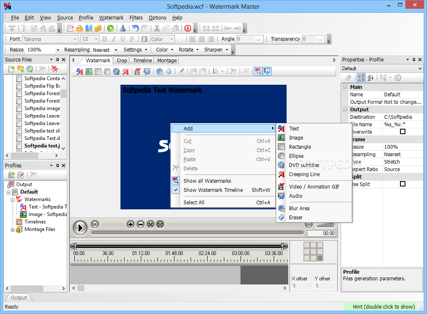
Task: Expand the Montage Files tree node
Action: (12, 230)
